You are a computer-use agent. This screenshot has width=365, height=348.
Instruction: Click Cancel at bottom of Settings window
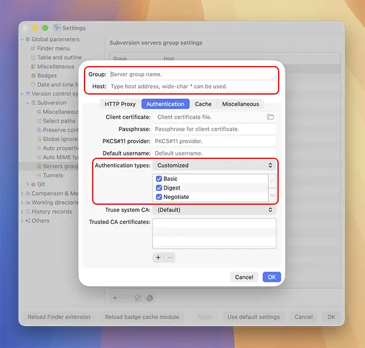coord(304,317)
